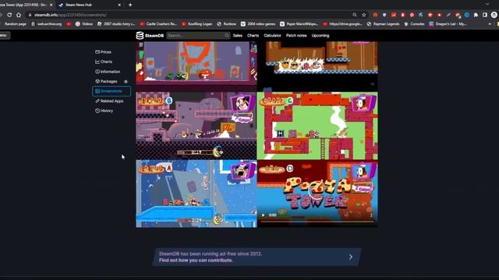Click the address bar URL

pos(70,15)
